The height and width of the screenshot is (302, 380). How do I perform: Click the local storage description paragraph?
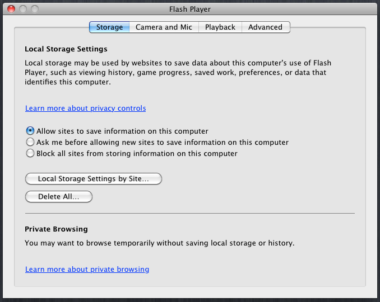pos(178,72)
